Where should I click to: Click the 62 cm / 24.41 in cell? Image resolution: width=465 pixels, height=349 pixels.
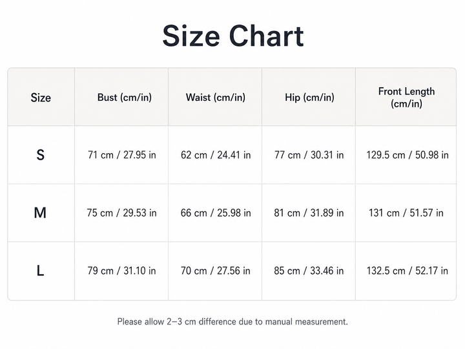(x=216, y=155)
